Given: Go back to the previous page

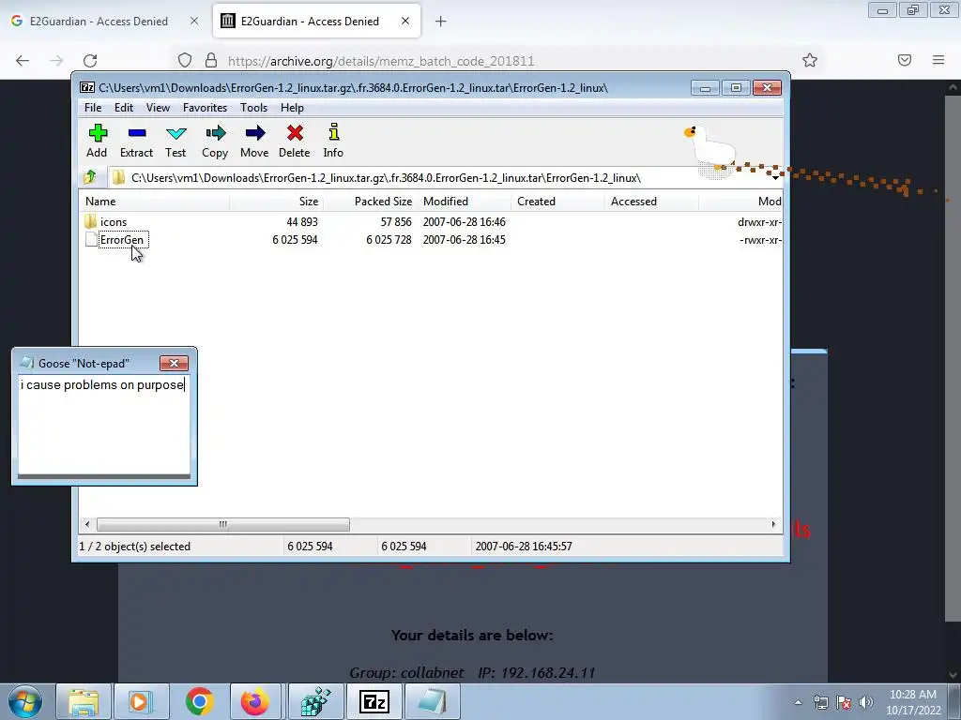Looking at the screenshot, I should click(x=23, y=60).
